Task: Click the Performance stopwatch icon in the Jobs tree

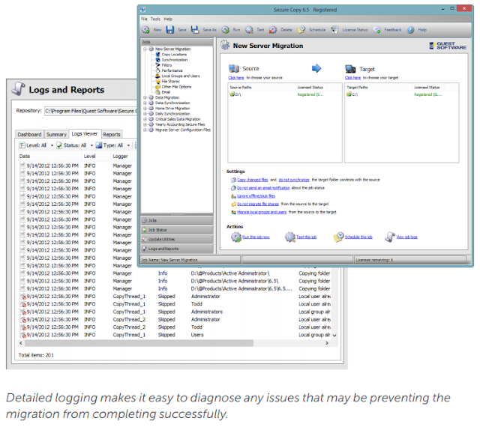Action: tap(158, 70)
